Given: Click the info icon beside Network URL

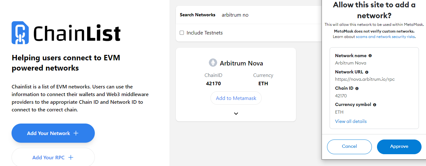Looking at the screenshot, I should 367,72.
